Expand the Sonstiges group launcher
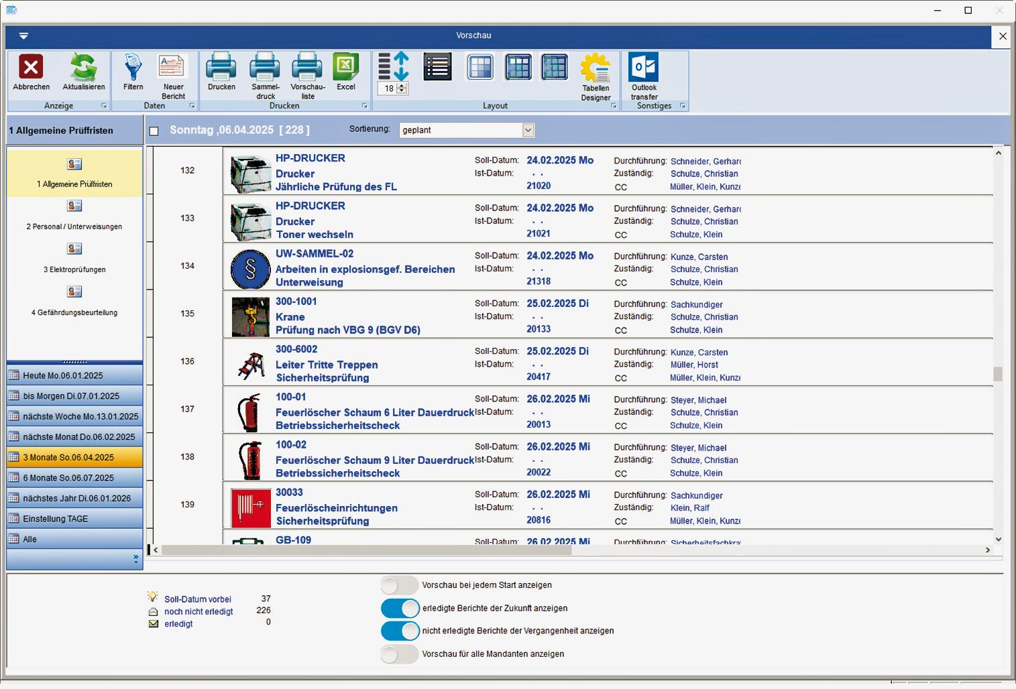 683,106
